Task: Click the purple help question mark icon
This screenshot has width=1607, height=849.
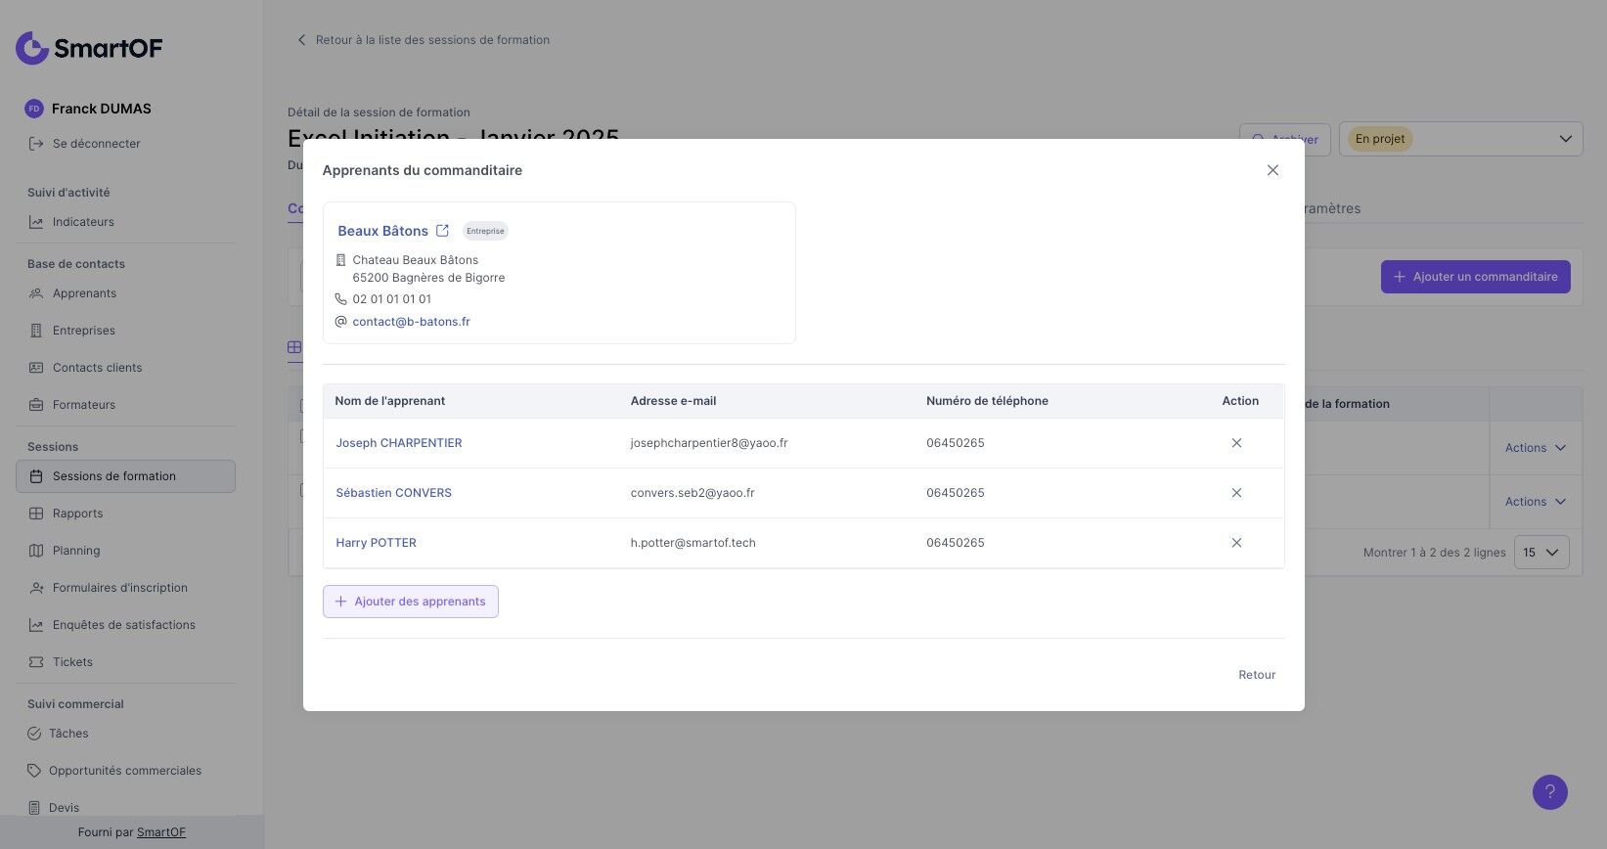Action: 1549,792
